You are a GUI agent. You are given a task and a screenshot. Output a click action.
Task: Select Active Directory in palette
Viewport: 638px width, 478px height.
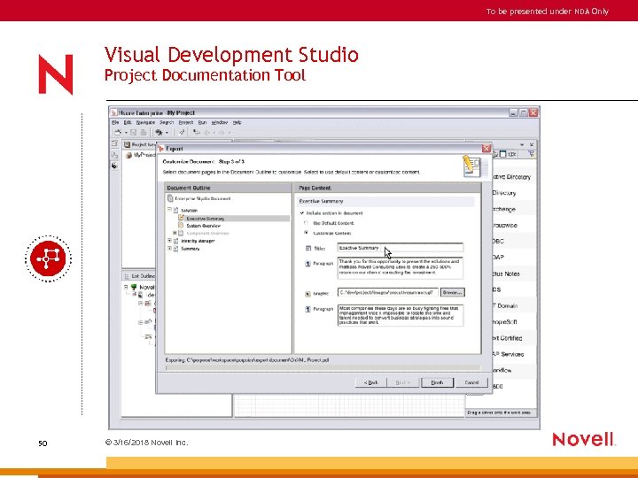(x=511, y=177)
